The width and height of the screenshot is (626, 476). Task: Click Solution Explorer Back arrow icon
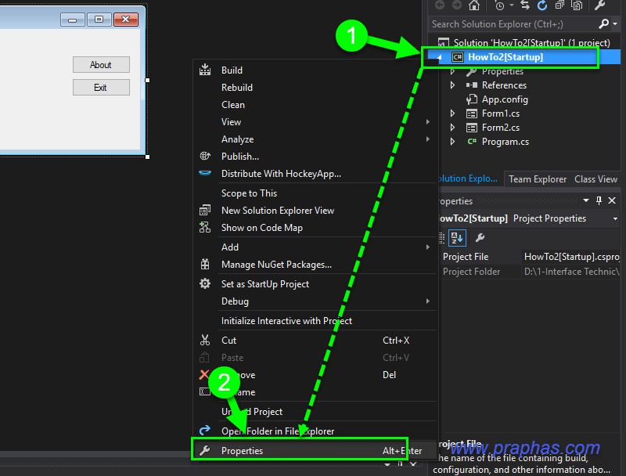440,5
